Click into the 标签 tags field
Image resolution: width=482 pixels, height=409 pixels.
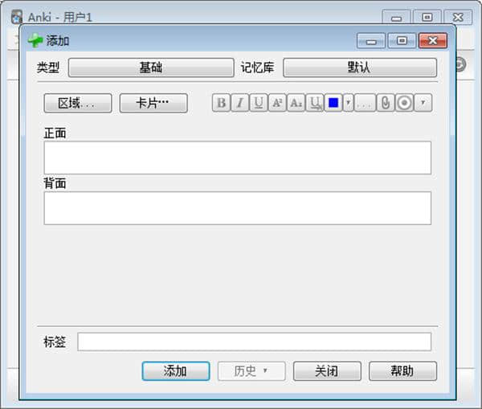click(x=254, y=342)
